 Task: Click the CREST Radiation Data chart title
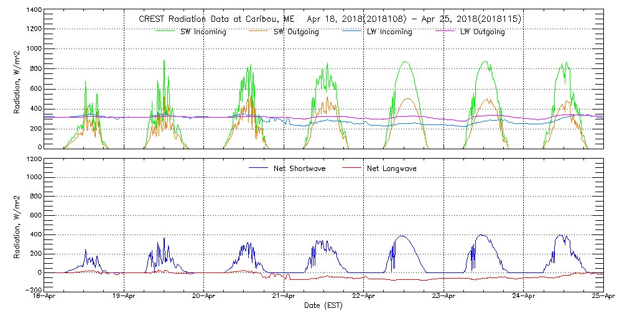pos(329,19)
